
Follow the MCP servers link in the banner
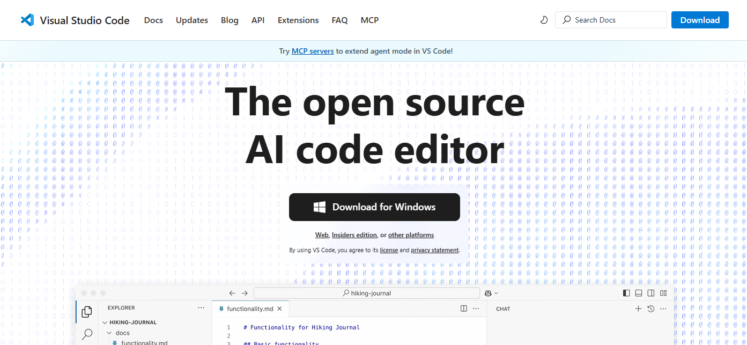click(x=313, y=51)
